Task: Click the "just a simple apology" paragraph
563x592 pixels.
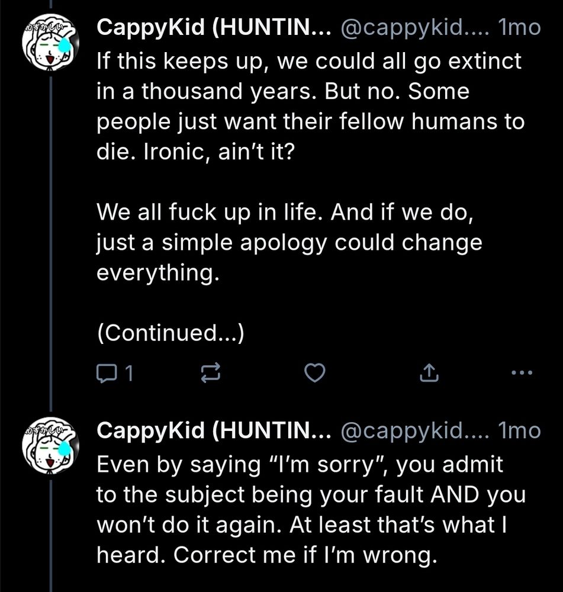Action: 289,243
